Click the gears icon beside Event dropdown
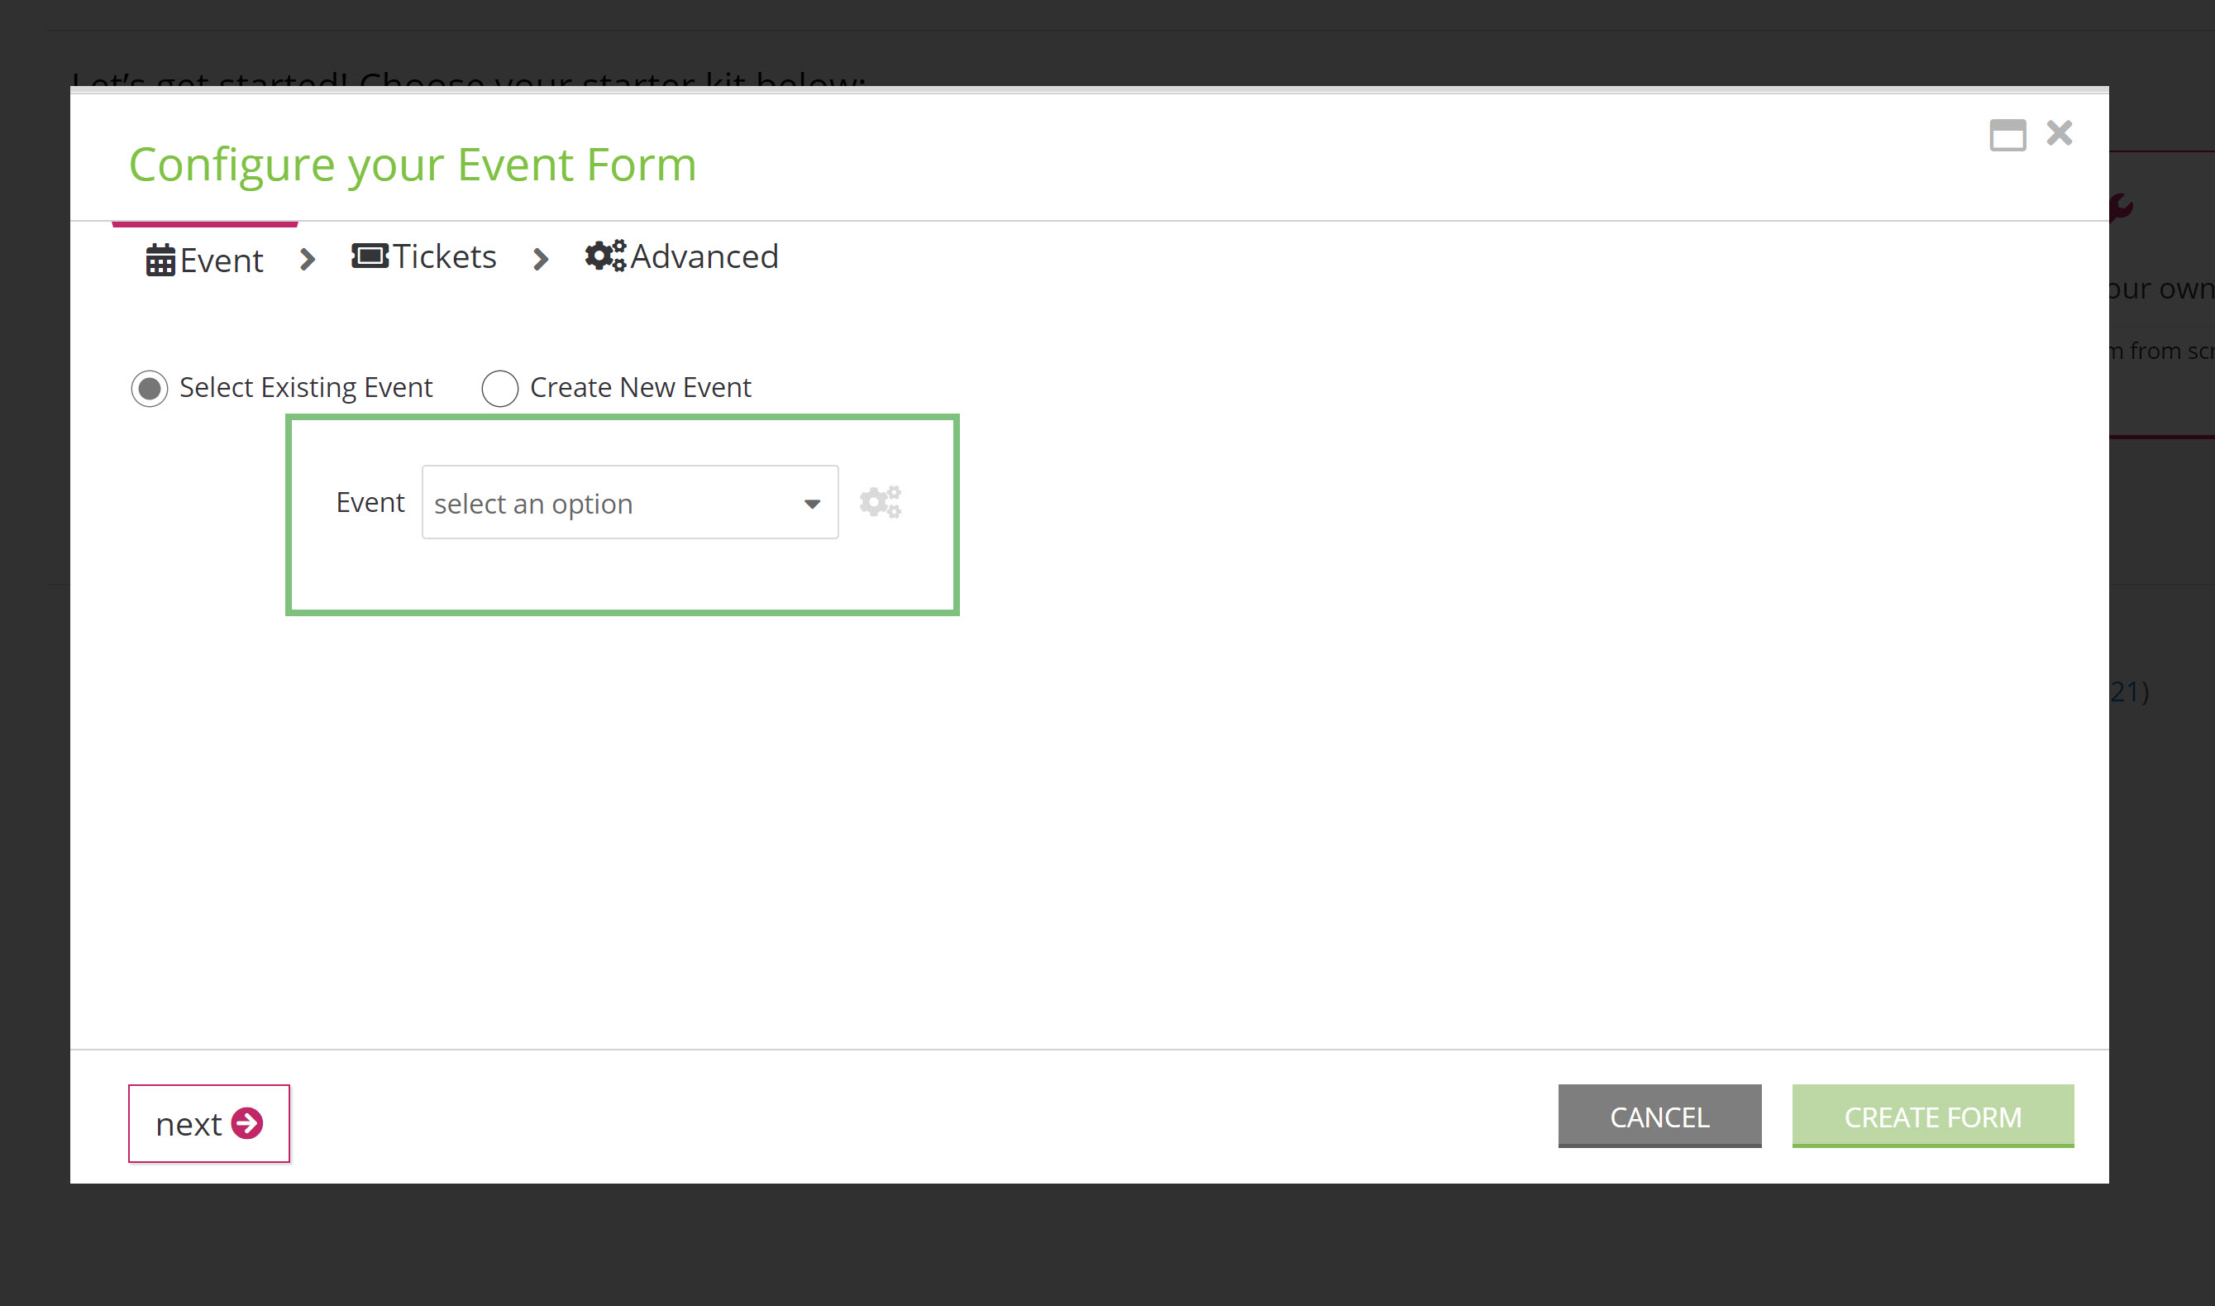This screenshot has width=2215, height=1306. 881,501
